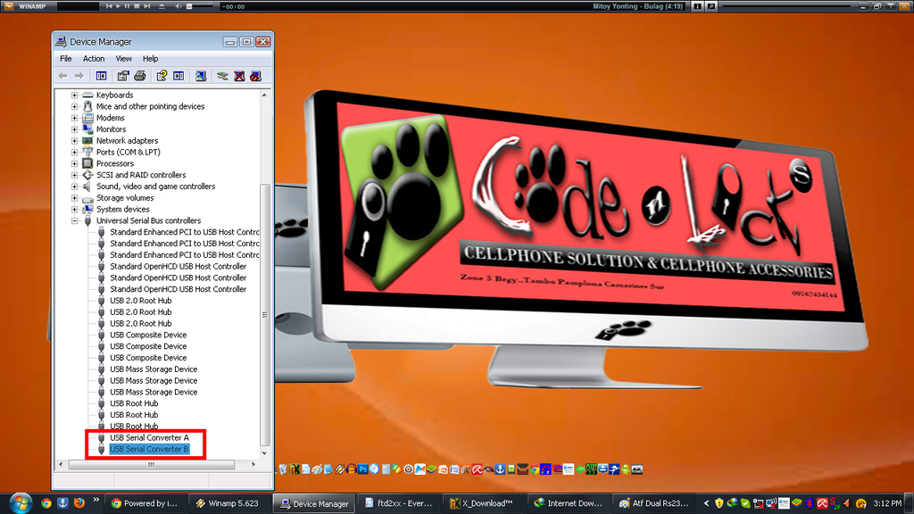Screen dimensions: 914x514
Task: Open the Winamp main menu logo icon
Action: pyautogui.click(x=9, y=6)
